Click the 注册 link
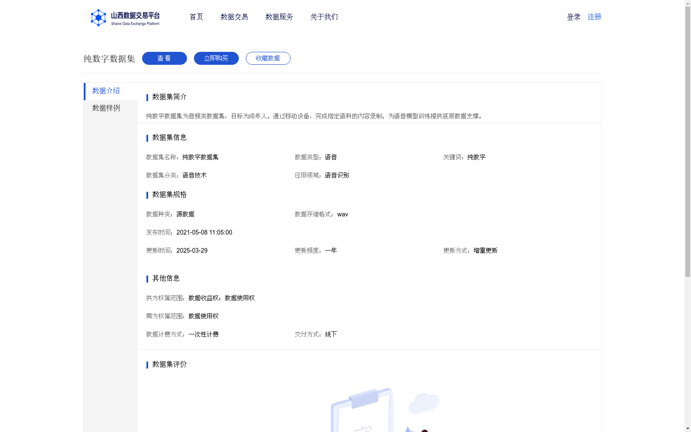691x432 pixels. [x=594, y=17]
